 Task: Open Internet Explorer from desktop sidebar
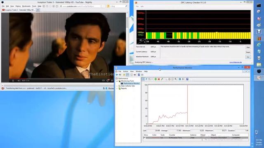[259, 45]
